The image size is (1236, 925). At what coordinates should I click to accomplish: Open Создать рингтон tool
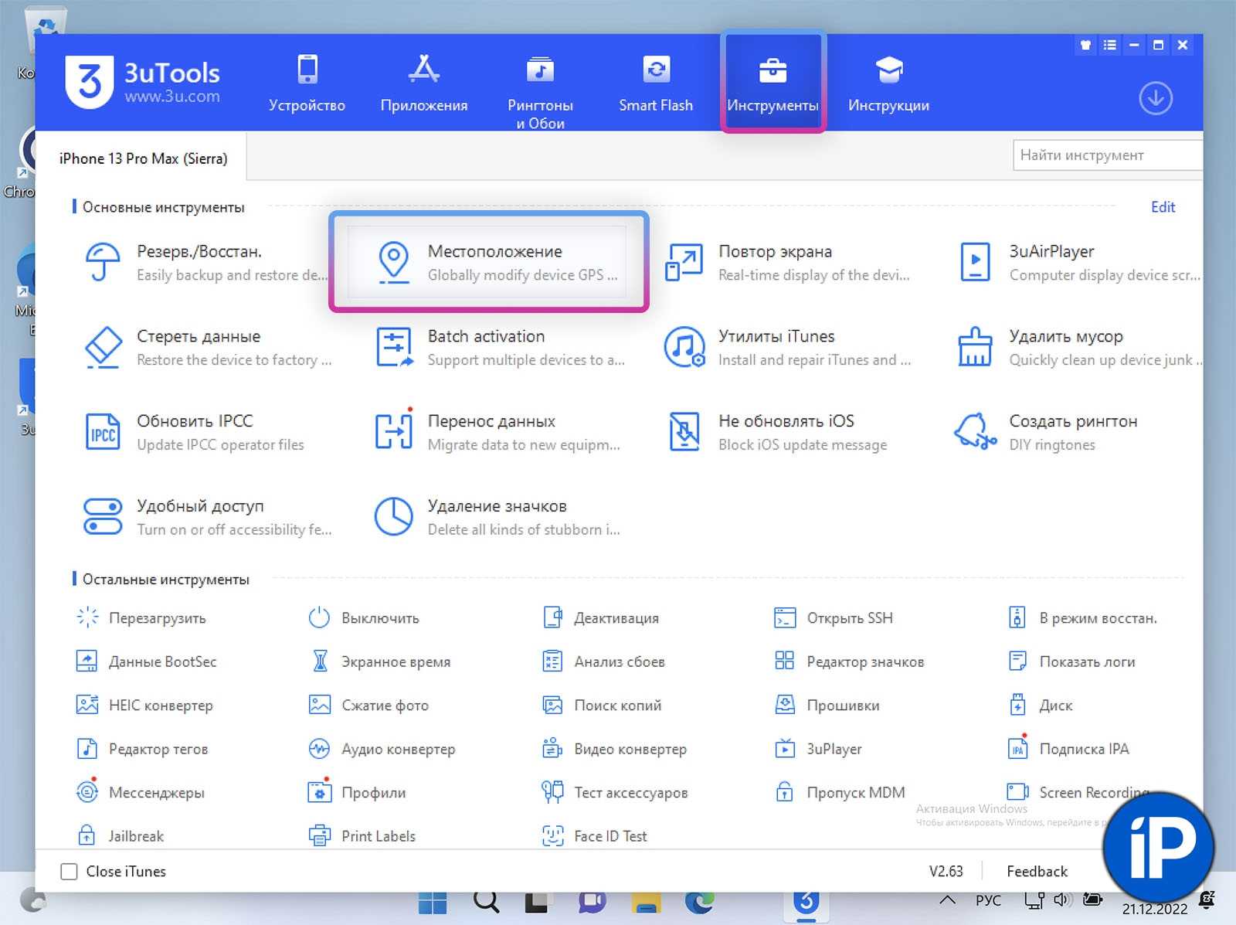(1046, 432)
